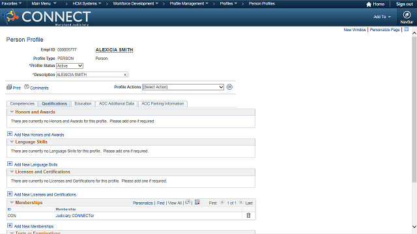Show next row arrow in Memberships
The height and width of the screenshot is (234, 417).
[241, 202]
